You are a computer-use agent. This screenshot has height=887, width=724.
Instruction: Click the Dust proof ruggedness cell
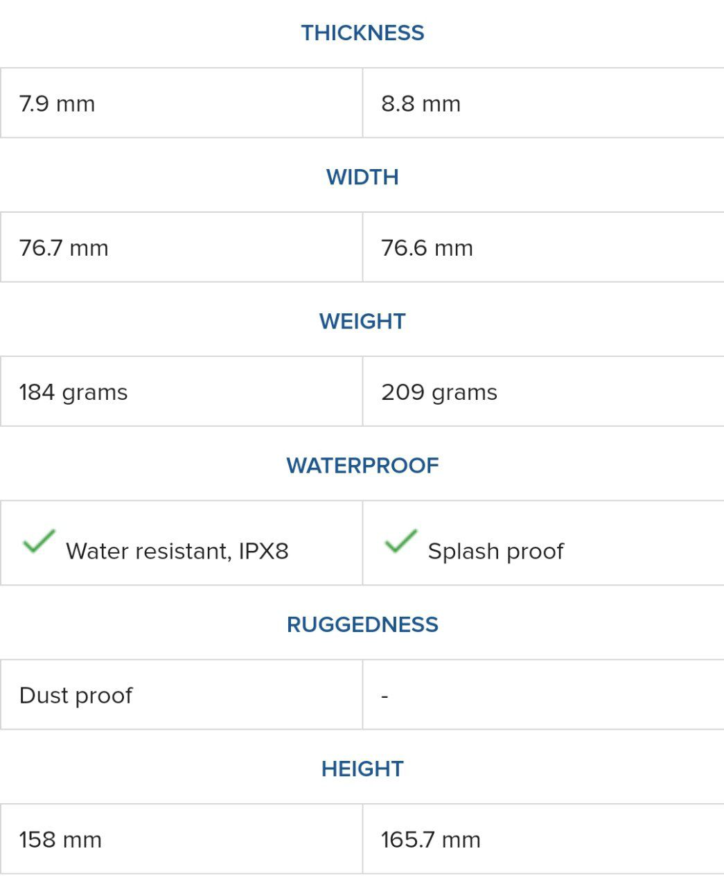[182, 694]
